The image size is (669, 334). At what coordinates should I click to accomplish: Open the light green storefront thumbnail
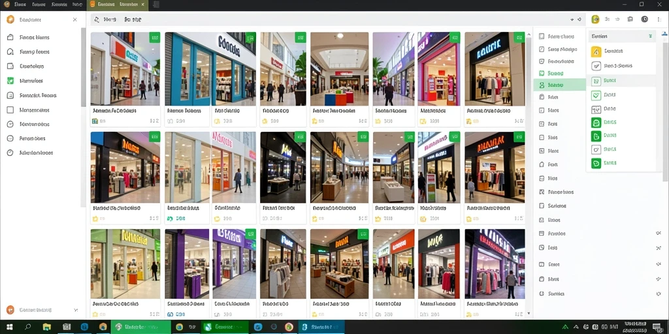[x=125, y=264]
